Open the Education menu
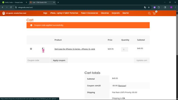Image resolution: width=178 pixels, height=100 pixels. click(x=105, y=13)
